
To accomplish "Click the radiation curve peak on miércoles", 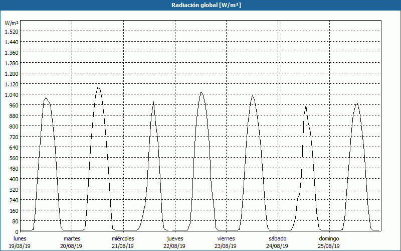I will point(153,102).
